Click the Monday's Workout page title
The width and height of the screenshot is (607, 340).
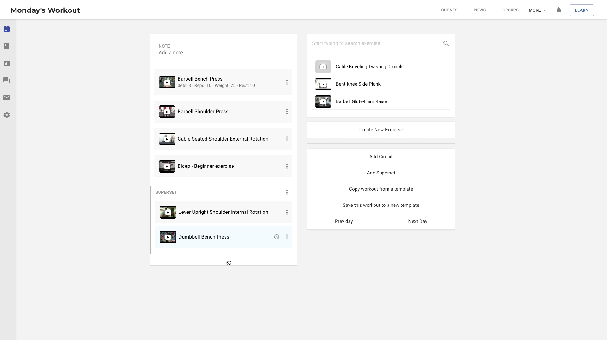(45, 10)
